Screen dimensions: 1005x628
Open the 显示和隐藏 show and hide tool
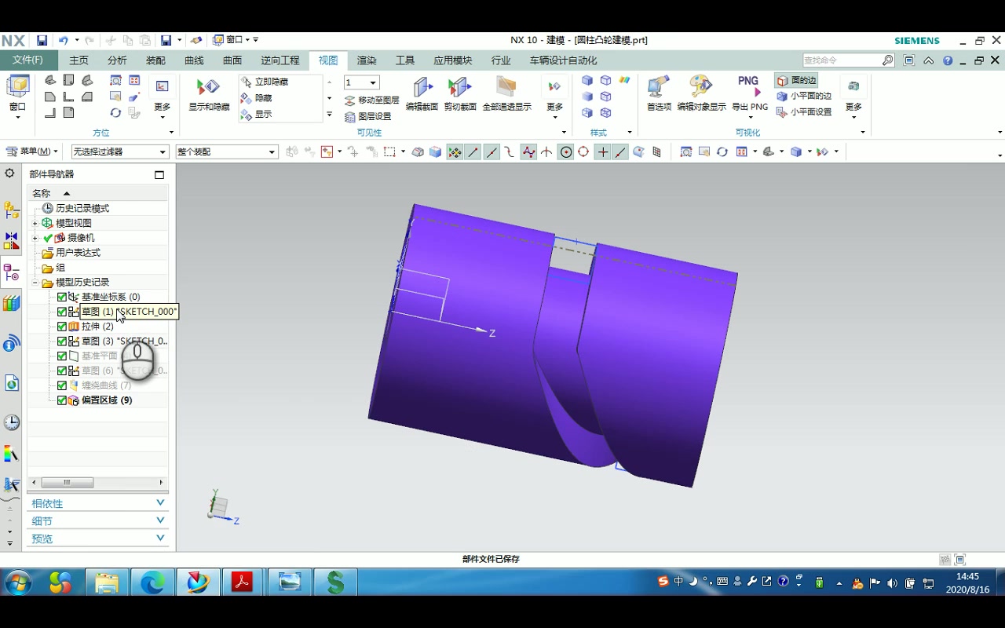click(x=209, y=94)
